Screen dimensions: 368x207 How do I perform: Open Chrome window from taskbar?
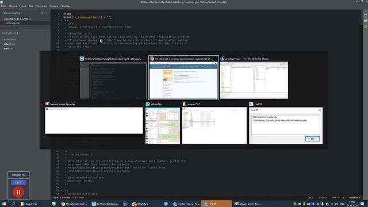tap(74, 204)
